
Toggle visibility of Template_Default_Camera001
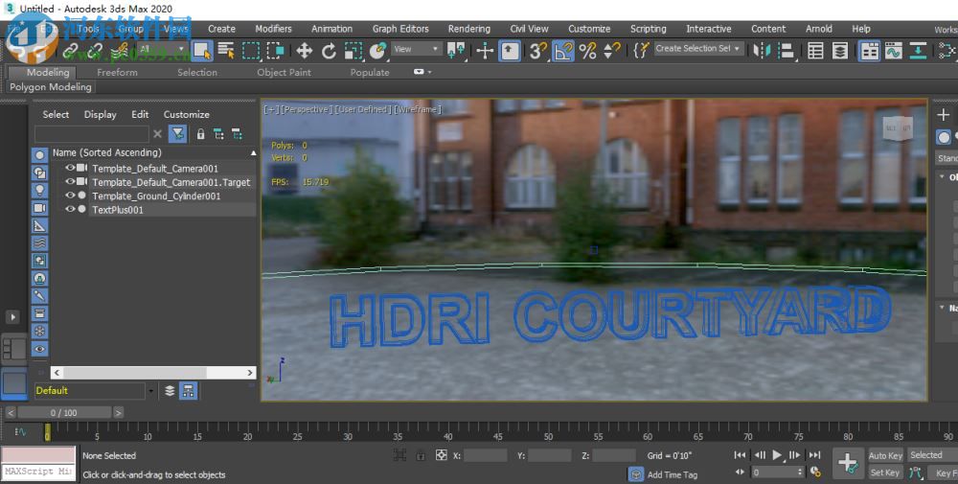point(70,168)
